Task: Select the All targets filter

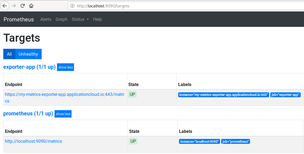Action: coord(9,54)
